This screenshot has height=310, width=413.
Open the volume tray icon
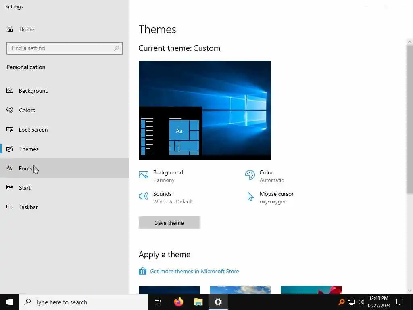(x=361, y=302)
